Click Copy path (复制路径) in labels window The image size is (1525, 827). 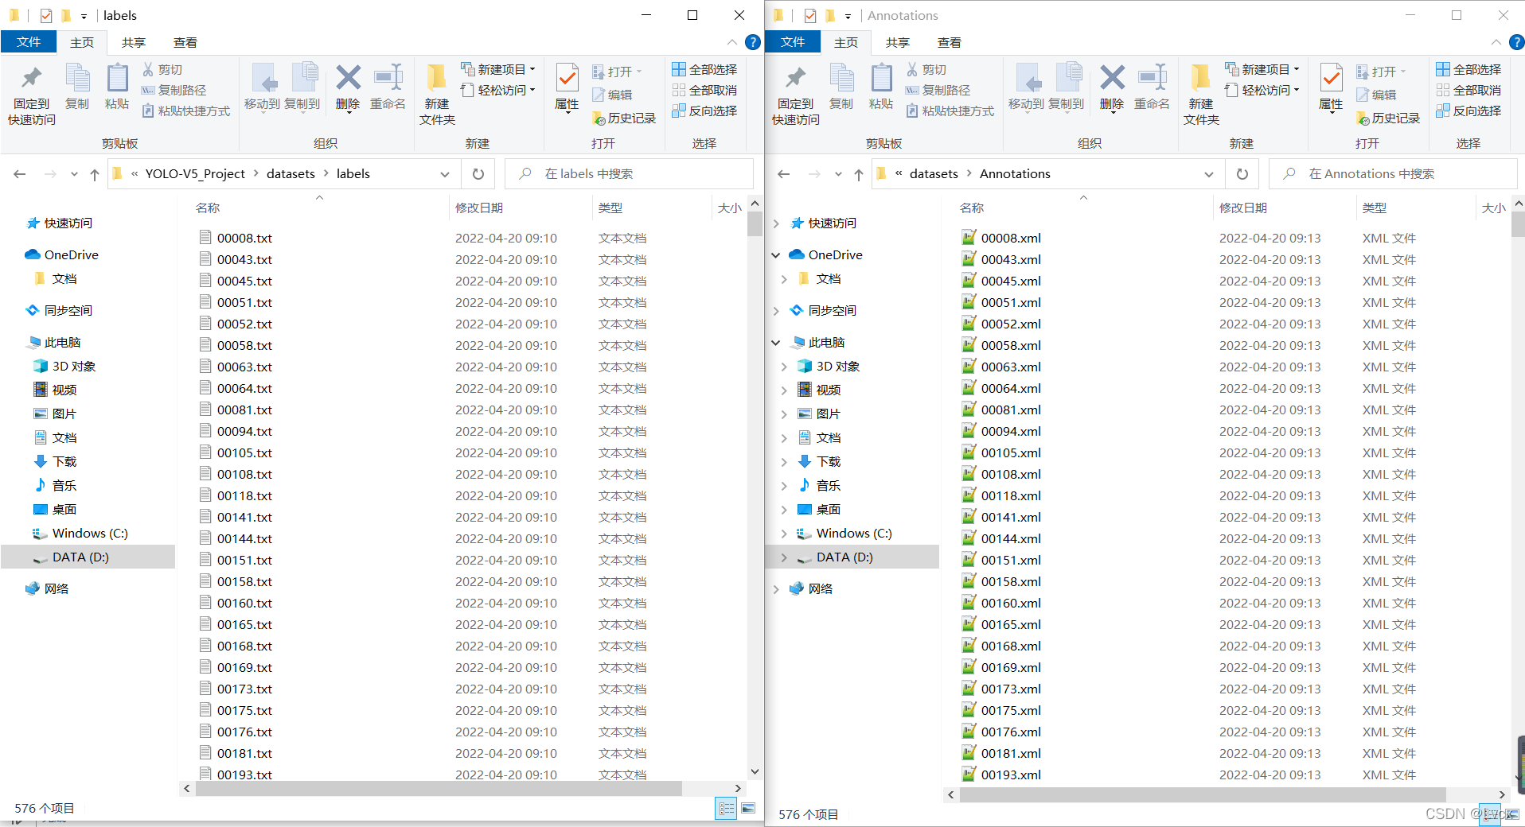click(174, 91)
